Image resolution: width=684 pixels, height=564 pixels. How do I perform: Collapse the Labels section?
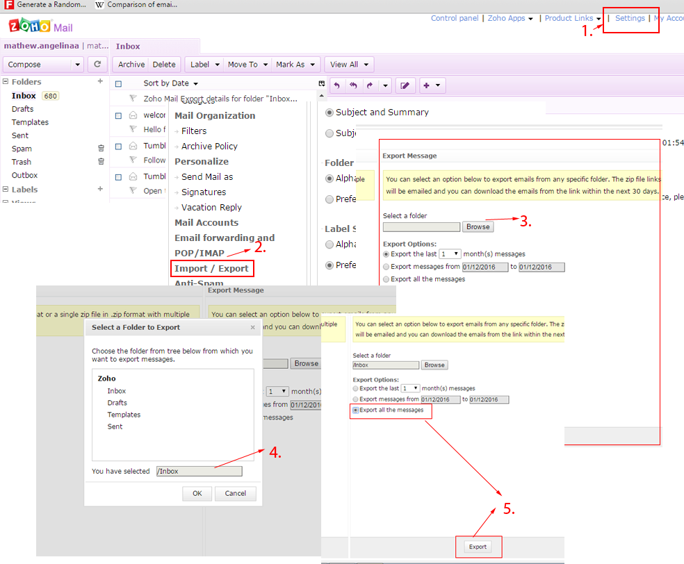pyautogui.click(x=6, y=189)
